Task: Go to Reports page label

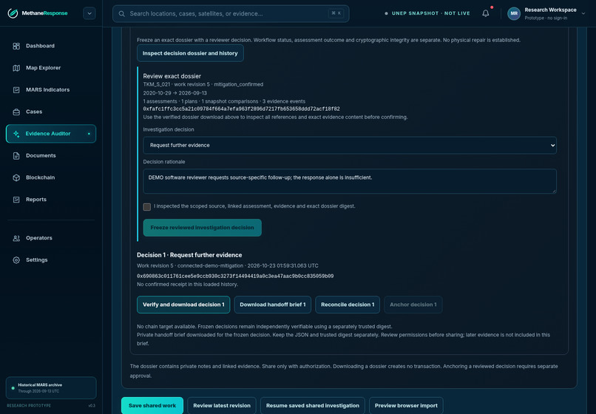Action: click(36, 199)
